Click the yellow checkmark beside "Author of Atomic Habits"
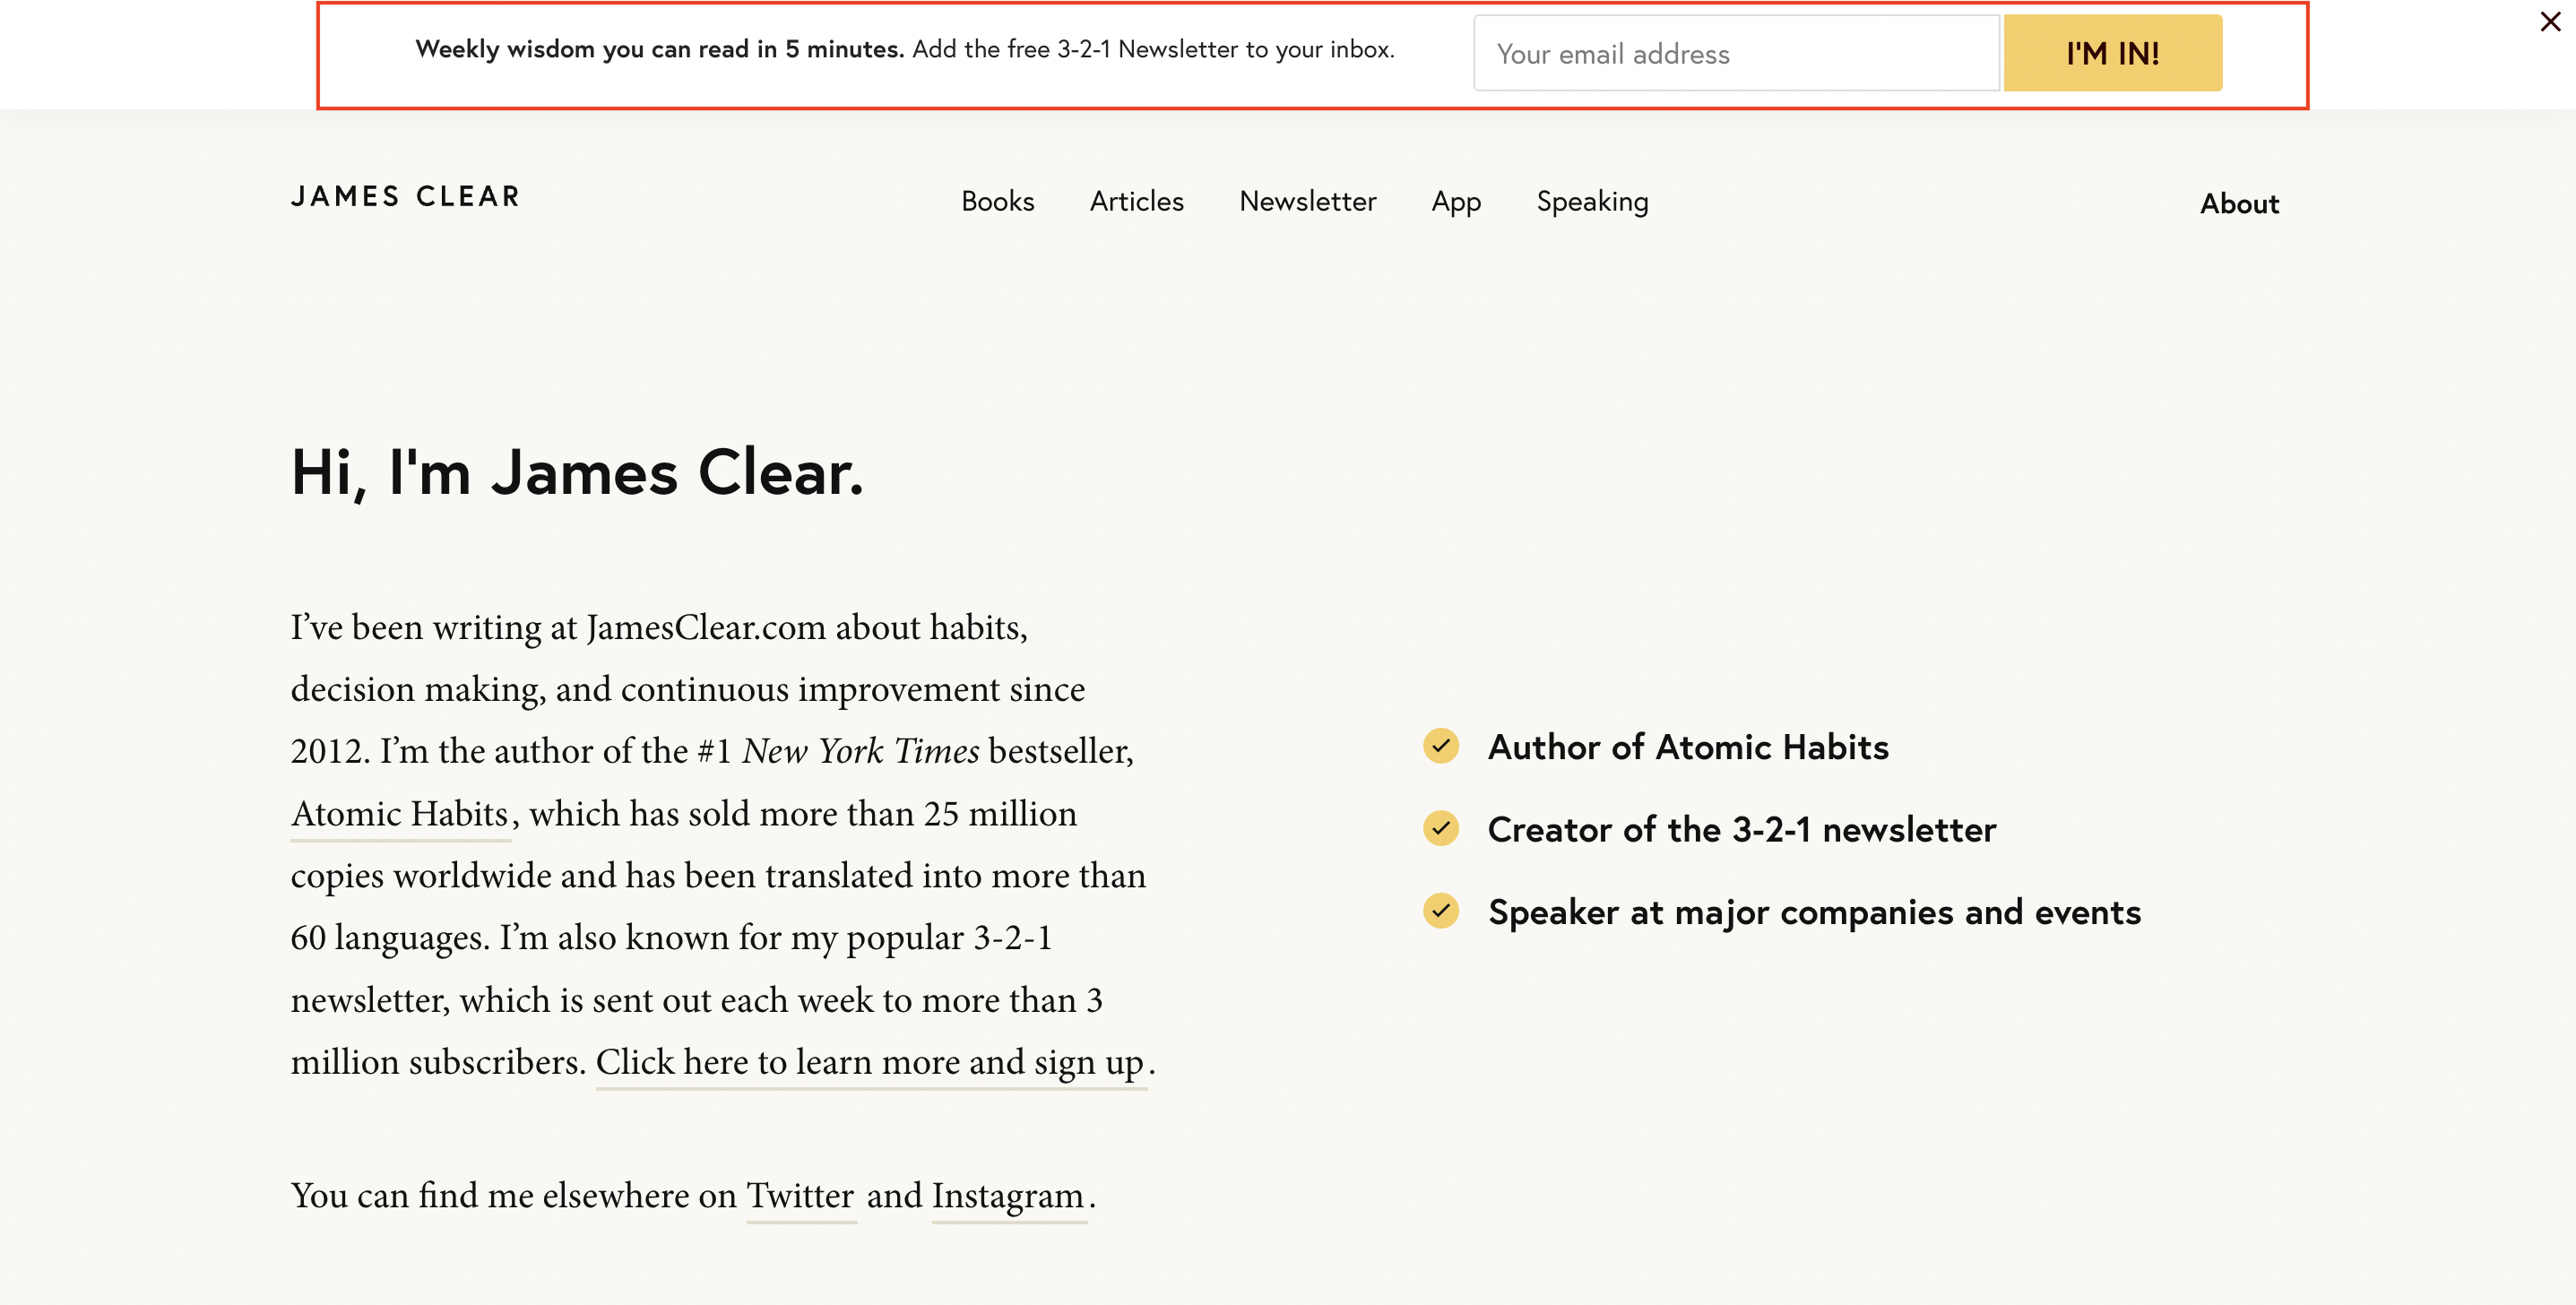 point(1440,746)
